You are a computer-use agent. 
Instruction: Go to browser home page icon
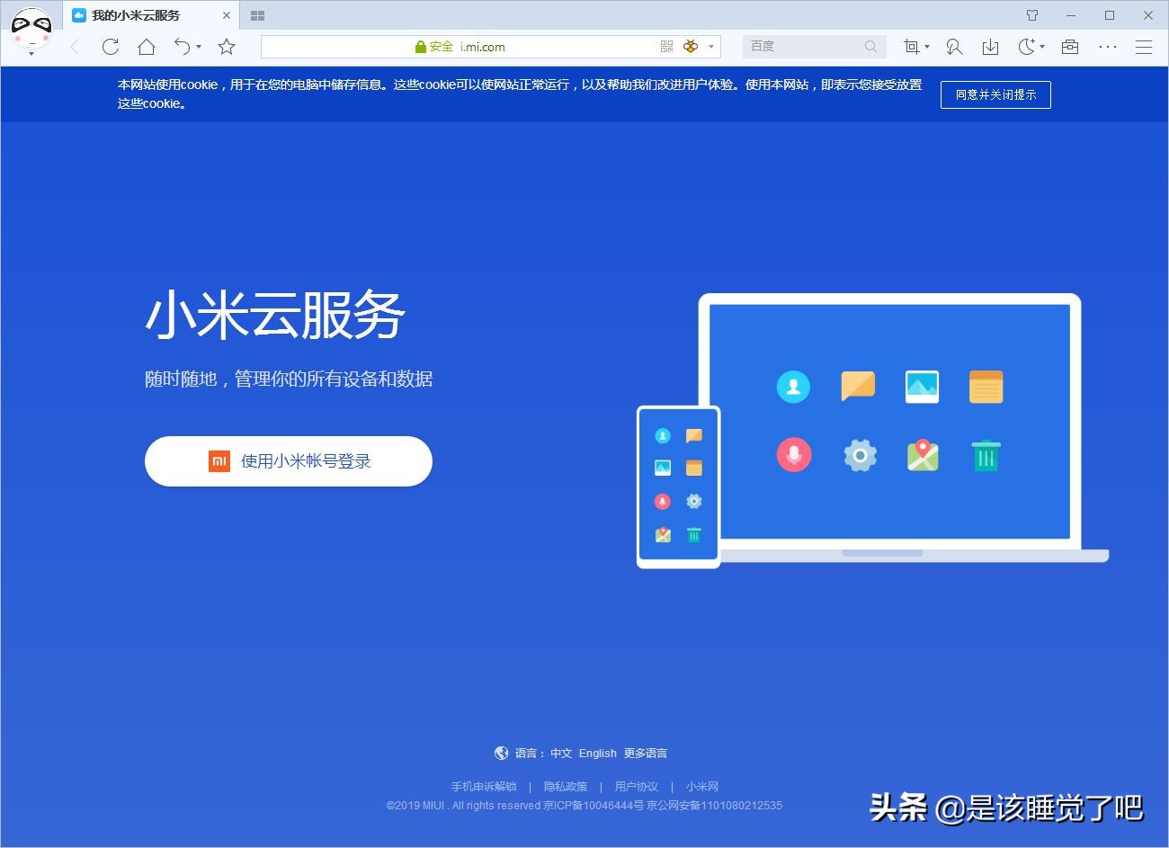(x=147, y=47)
